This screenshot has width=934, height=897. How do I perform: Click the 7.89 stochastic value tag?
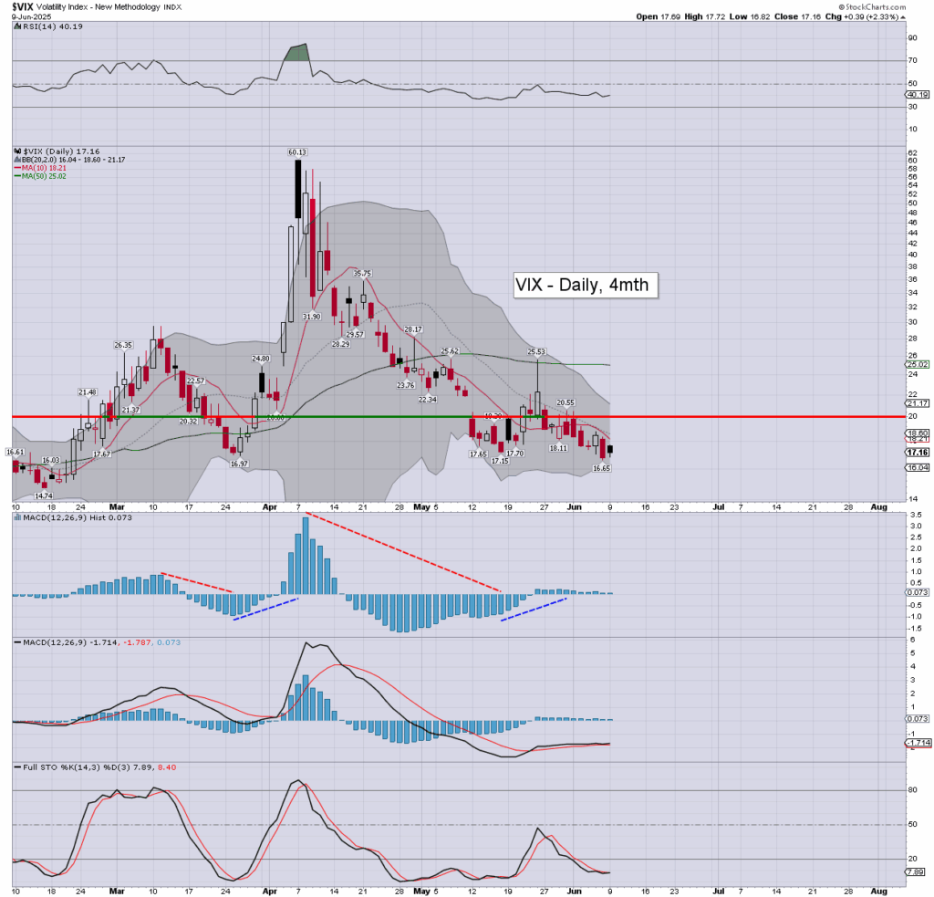(x=917, y=872)
